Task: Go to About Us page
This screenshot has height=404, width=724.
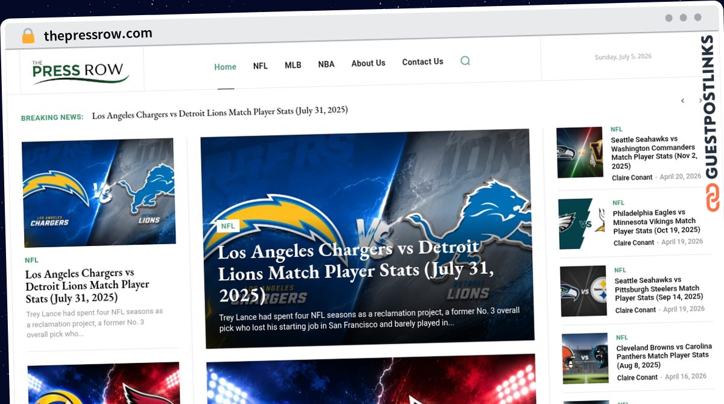Action: click(x=368, y=63)
